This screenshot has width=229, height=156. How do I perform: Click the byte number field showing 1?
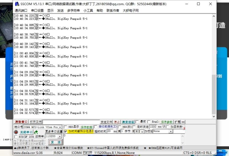pyautogui.click(x=122, y=131)
